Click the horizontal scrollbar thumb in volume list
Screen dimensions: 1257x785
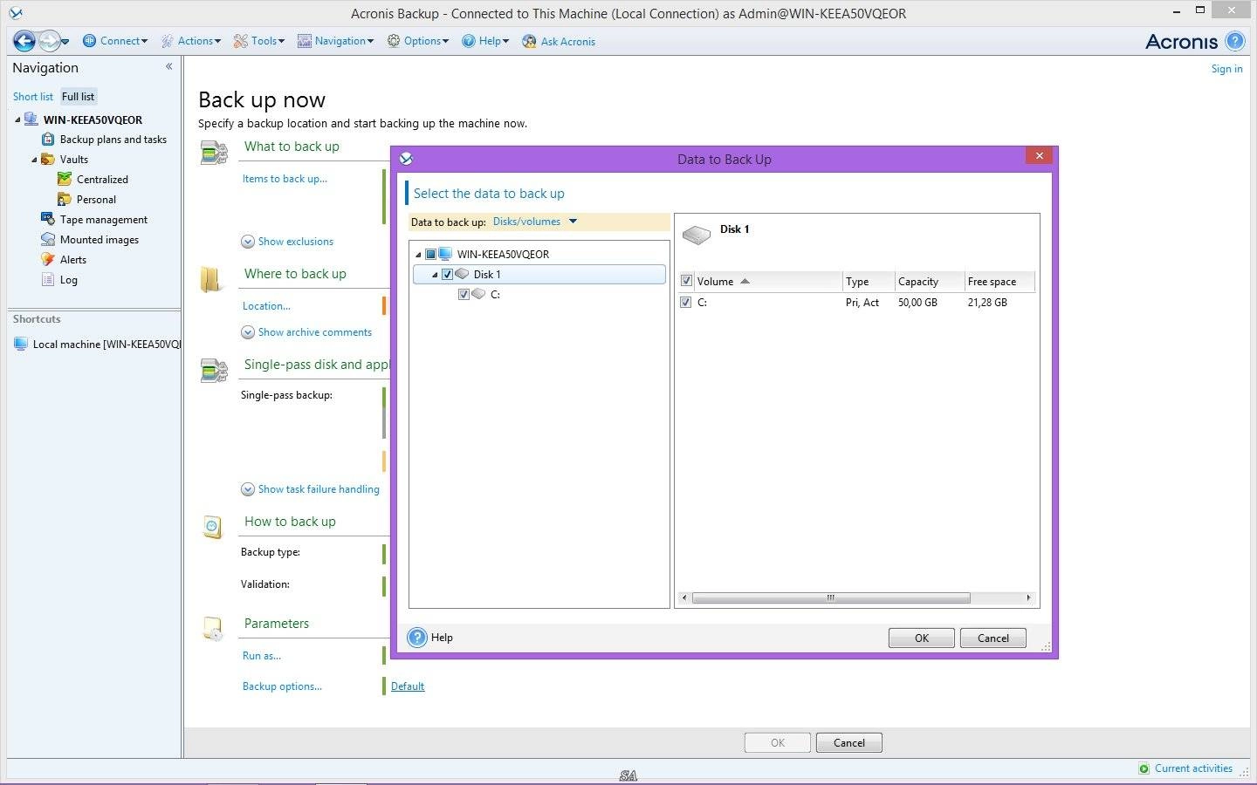[x=831, y=598]
